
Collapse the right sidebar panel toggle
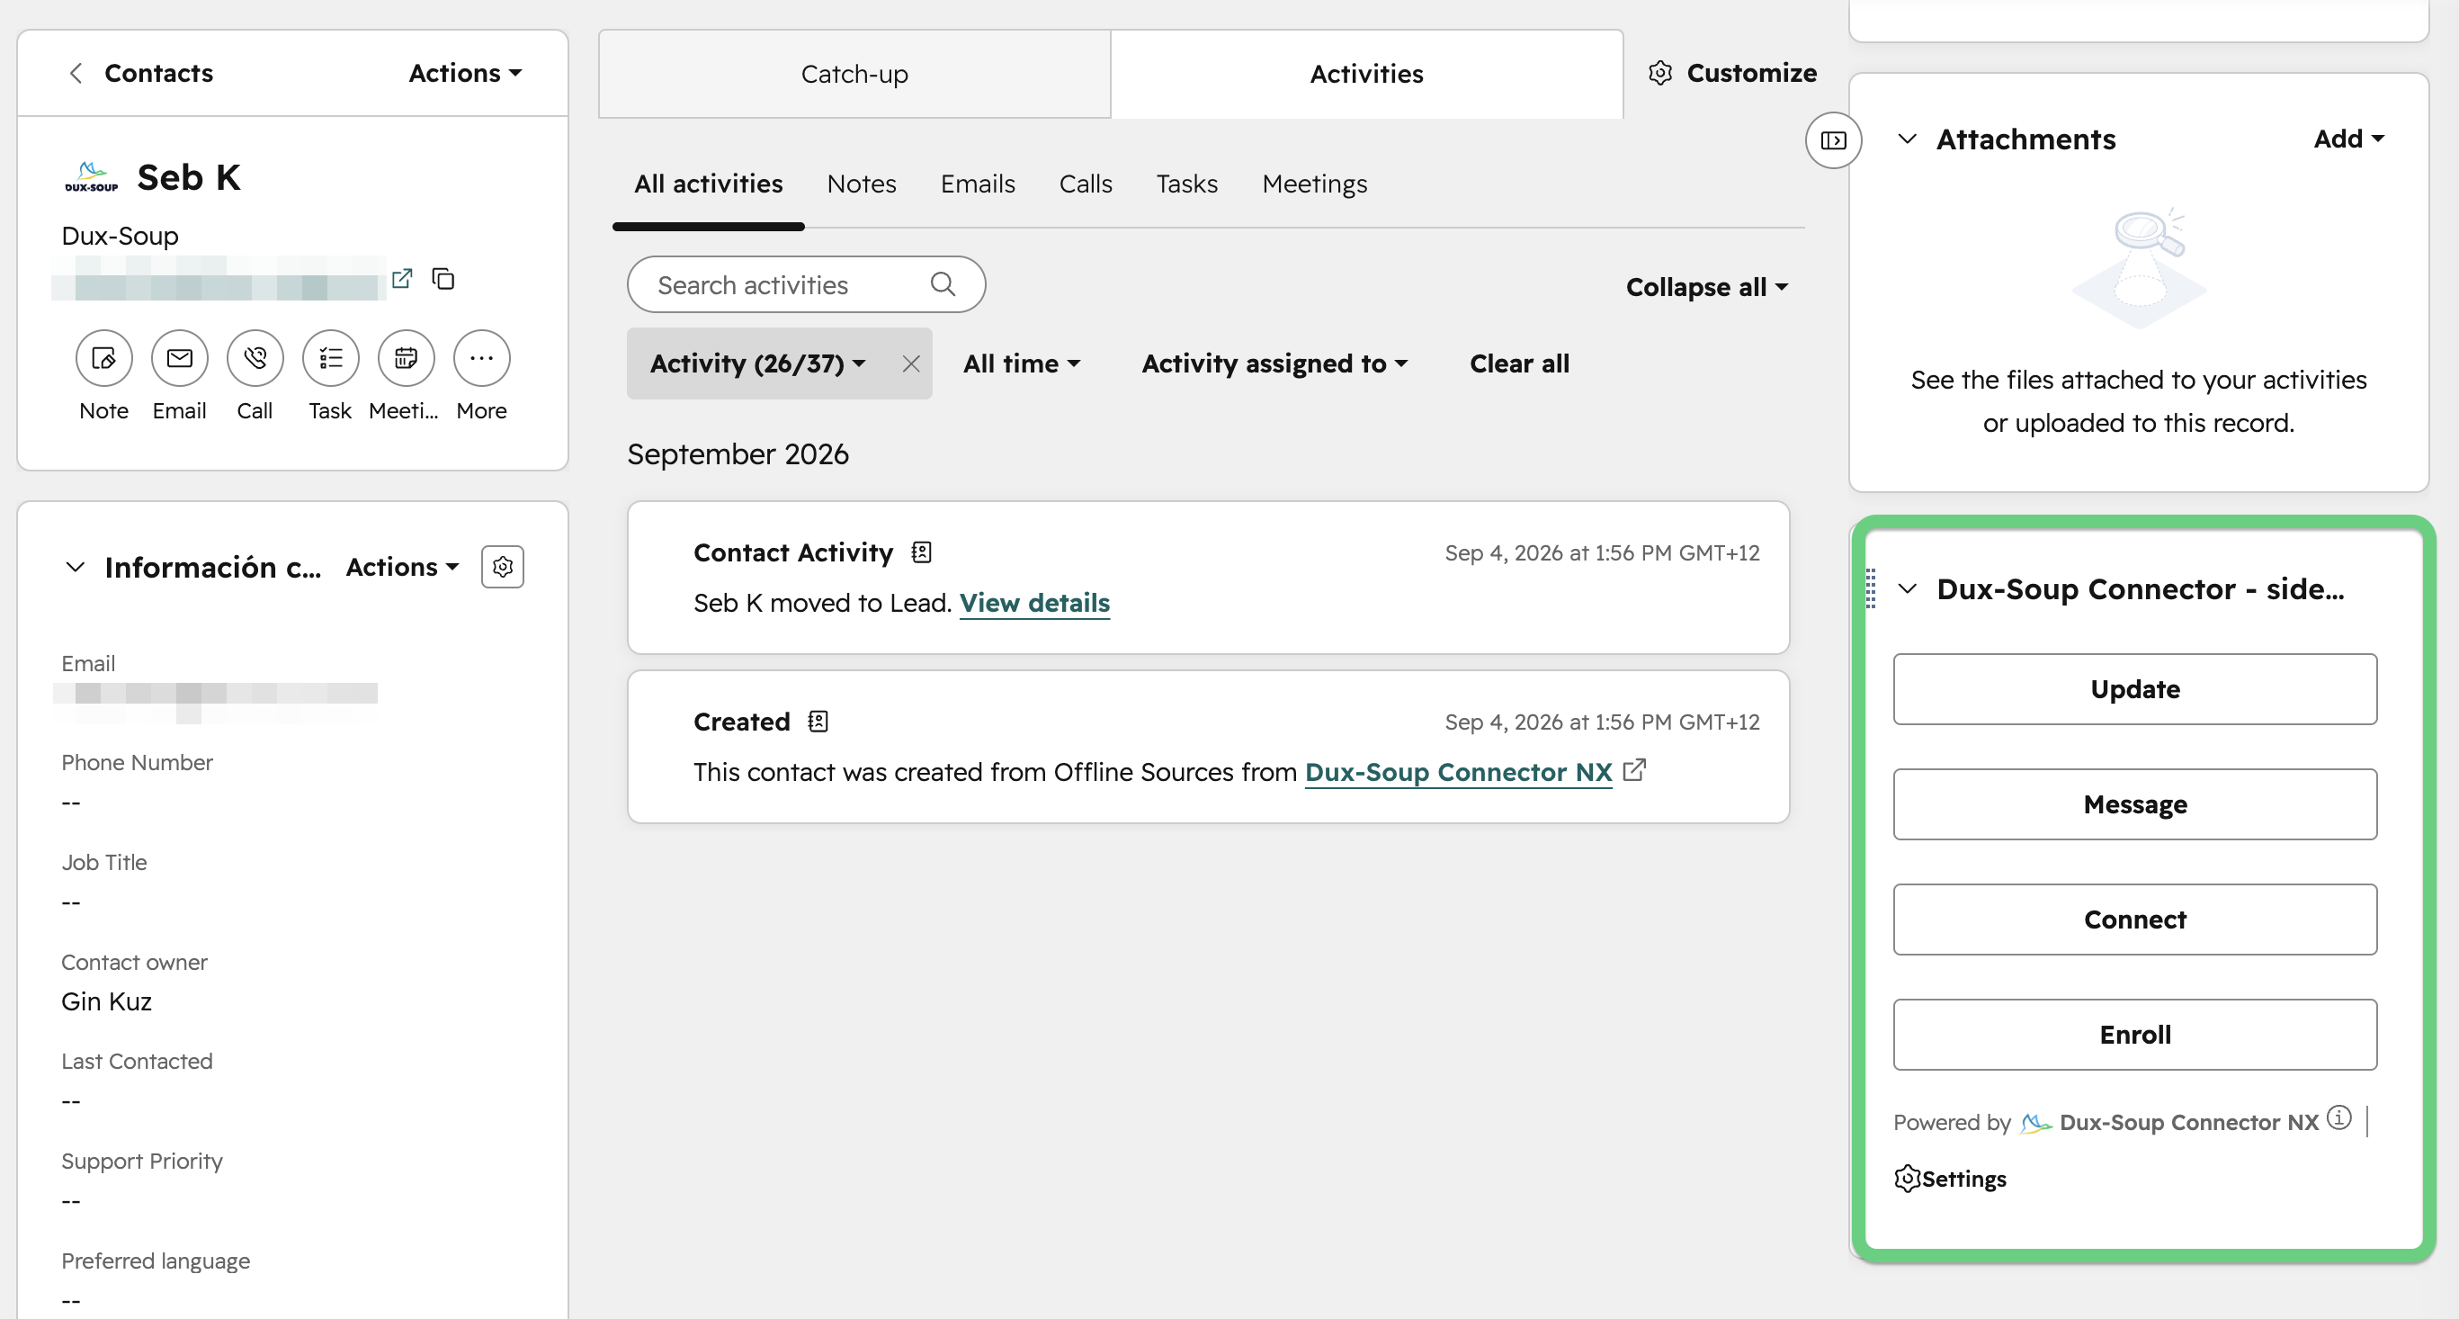point(1833,140)
